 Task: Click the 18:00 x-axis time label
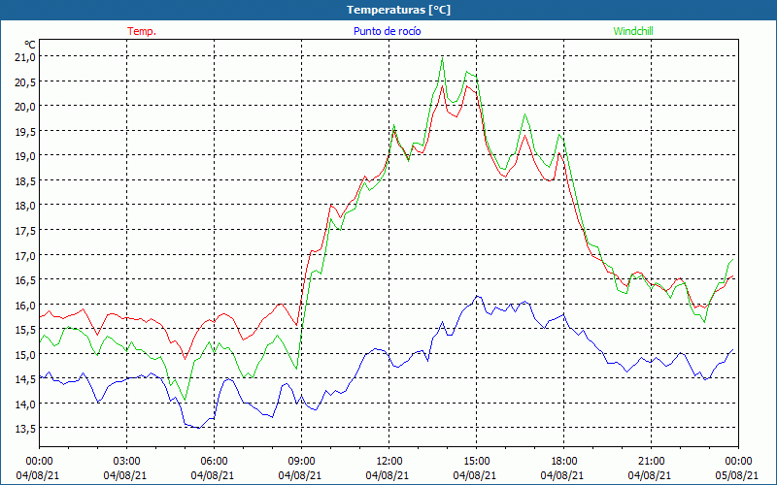click(x=563, y=462)
